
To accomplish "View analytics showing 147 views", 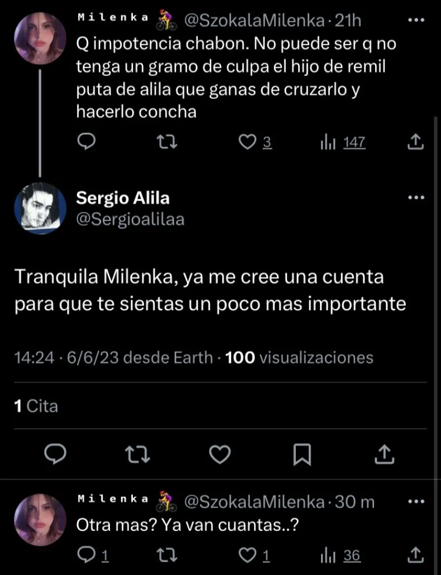I will pos(343,142).
